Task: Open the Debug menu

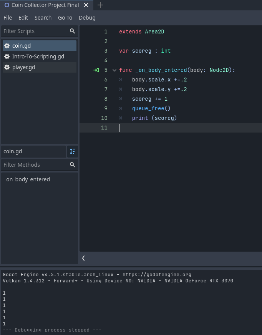Action: click(87, 18)
